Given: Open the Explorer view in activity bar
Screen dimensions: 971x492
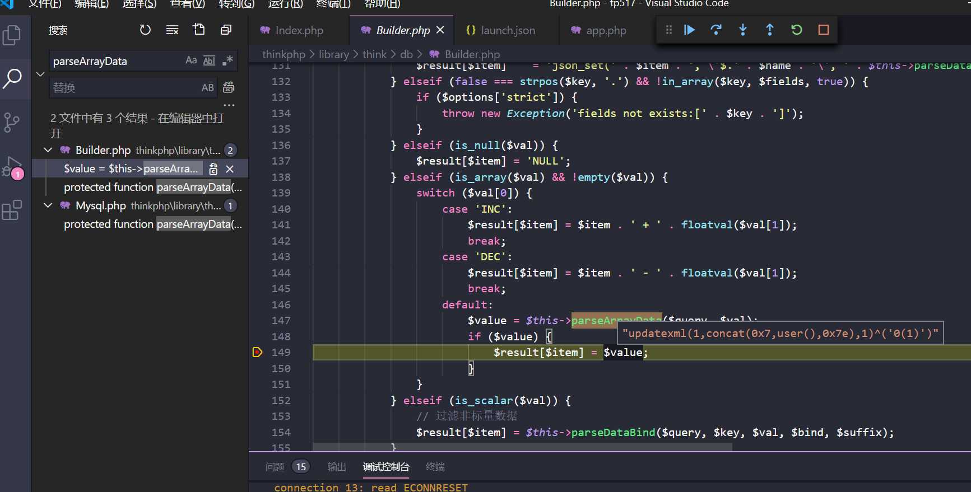Looking at the screenshot, I should (12, 35).
